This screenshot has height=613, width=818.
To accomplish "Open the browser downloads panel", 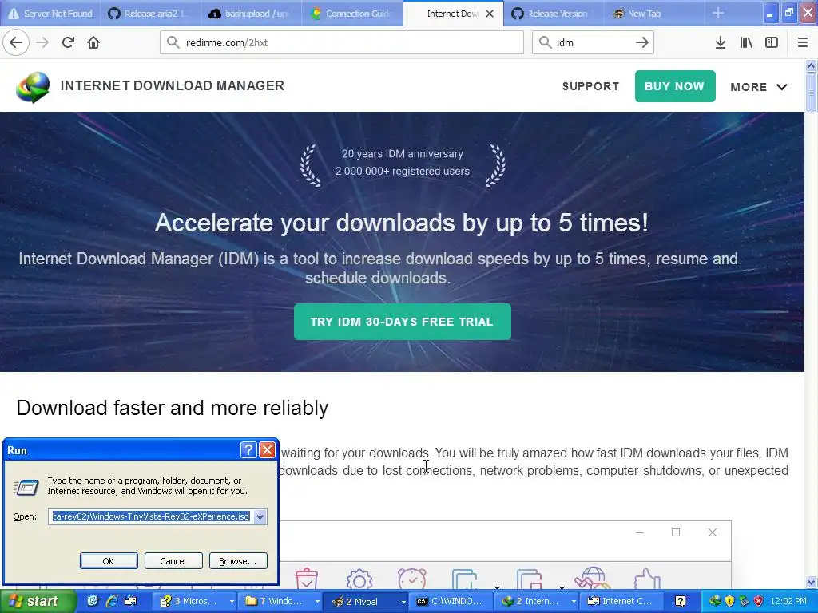I will point(721,42).
